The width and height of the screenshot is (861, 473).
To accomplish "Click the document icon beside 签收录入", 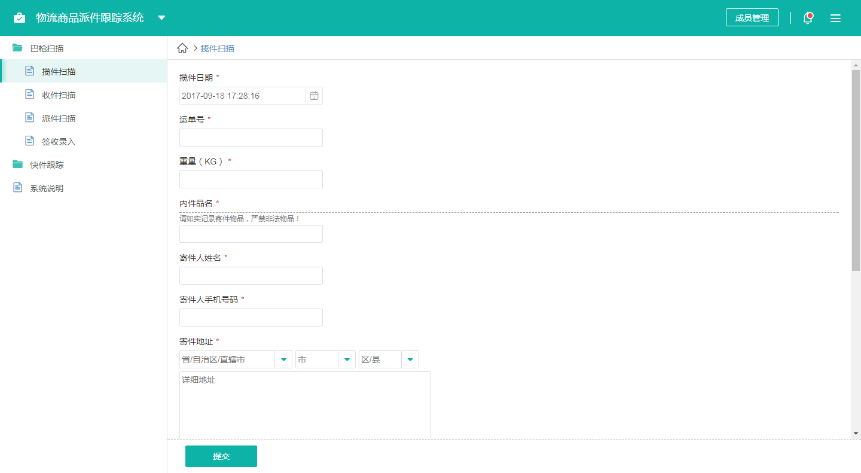I will [x=29, y=141].
